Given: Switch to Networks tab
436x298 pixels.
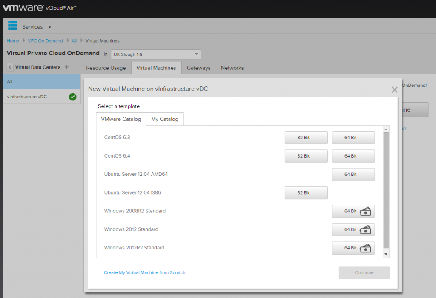Looking at the screenshot, I should (x=232, y=68).
